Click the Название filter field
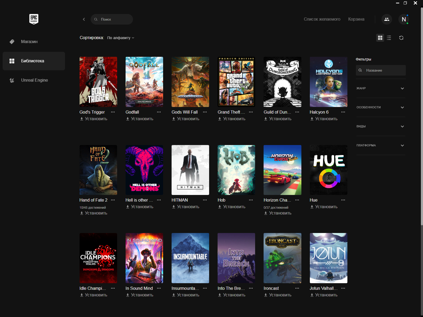Image resolution: width=423 pixels, height=317 pixels. pyautogui.click(x=381, y=70)
